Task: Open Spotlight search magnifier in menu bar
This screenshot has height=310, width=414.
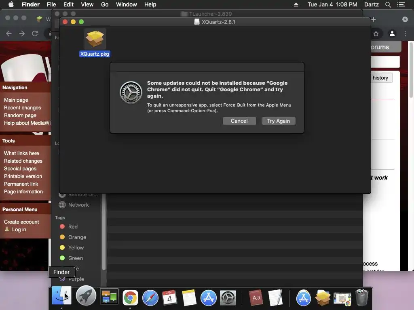Action: [x=388, y=4]
